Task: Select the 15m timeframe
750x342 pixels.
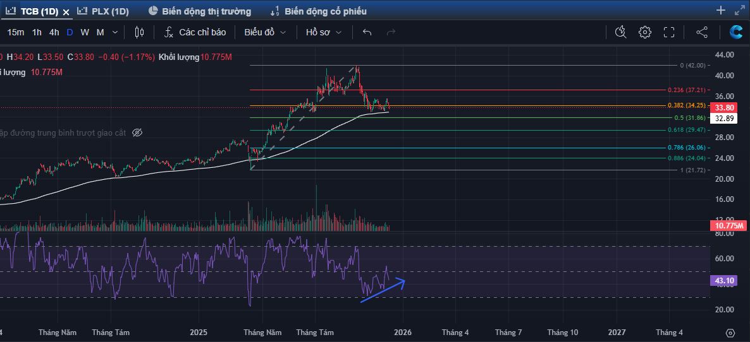Action: (15, 32)
